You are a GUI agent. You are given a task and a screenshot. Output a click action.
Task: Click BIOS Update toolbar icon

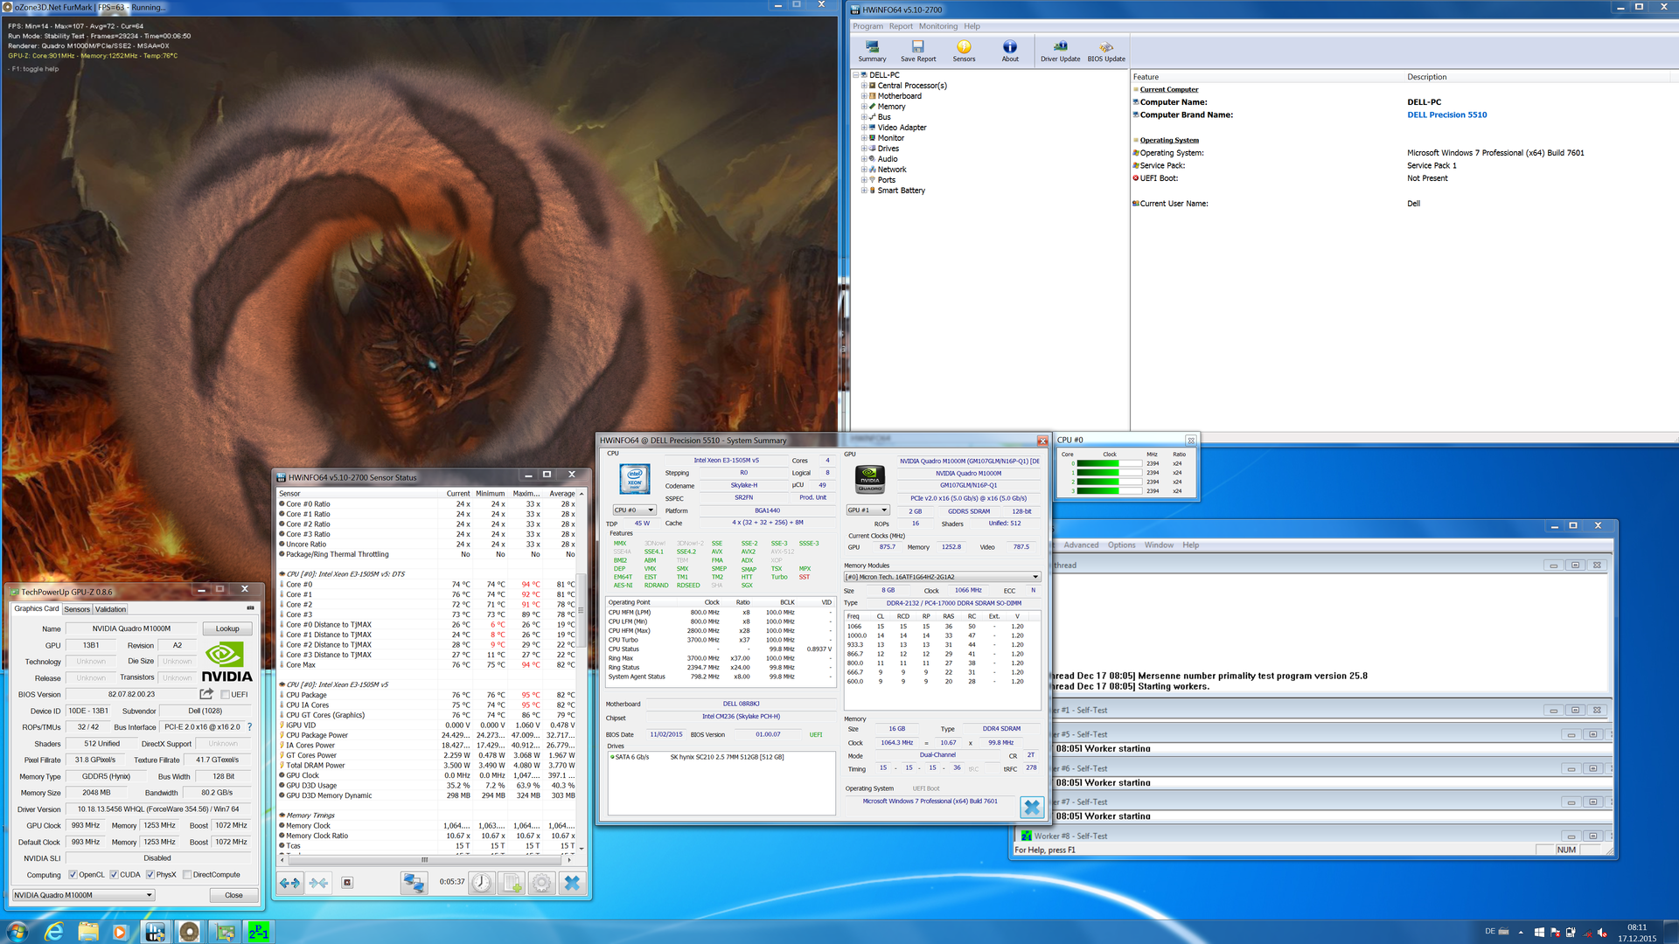click(x=1106, y=51)
